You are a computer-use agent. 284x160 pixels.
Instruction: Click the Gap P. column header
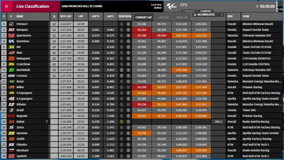[95, 17]
